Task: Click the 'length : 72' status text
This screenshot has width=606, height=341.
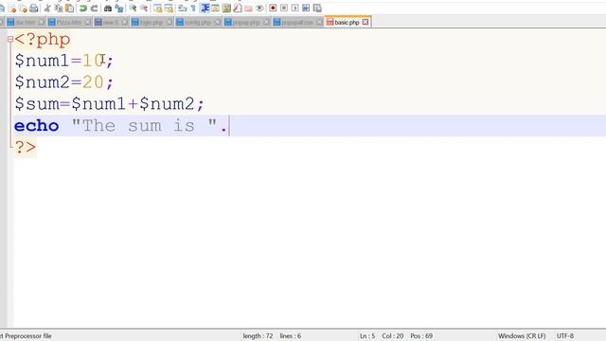Action: pos(258,336)
